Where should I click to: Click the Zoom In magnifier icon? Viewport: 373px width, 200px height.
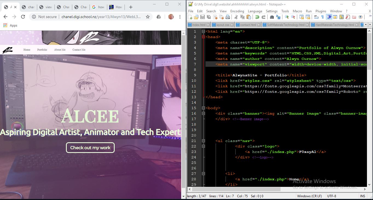287,17
